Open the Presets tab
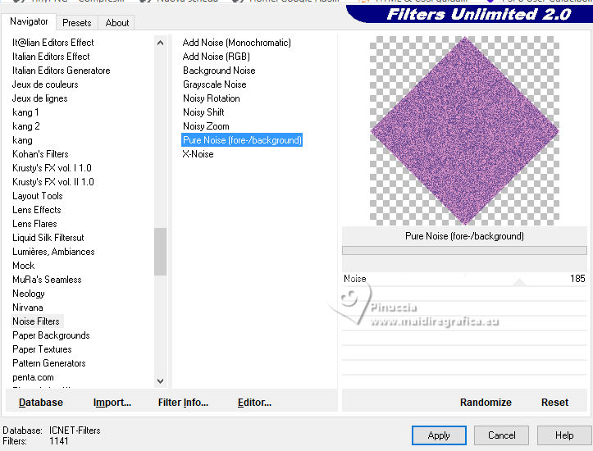Viewport: 593px width, 451px height. tap(77, 23)
